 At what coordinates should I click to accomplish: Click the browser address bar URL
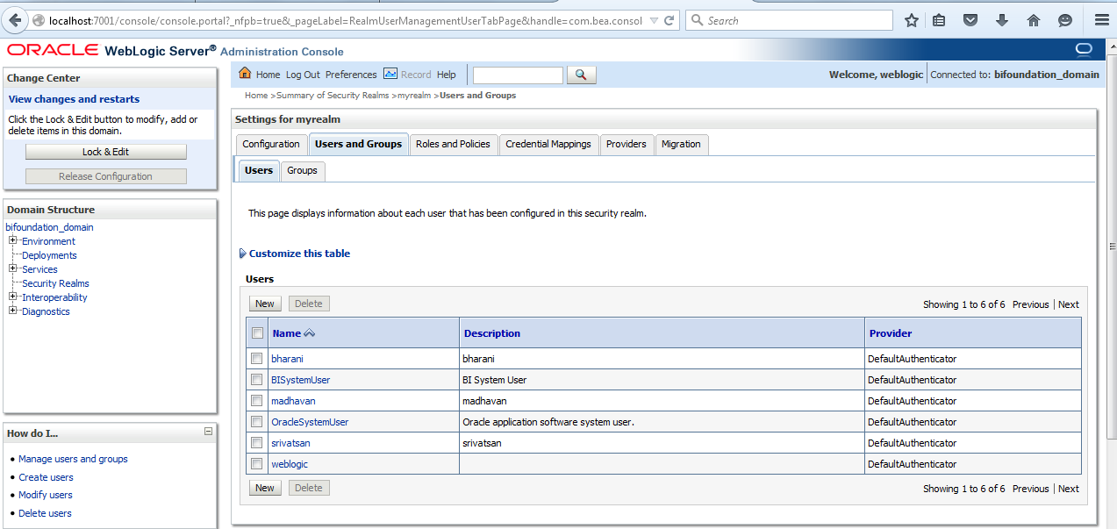click(346, 20)
